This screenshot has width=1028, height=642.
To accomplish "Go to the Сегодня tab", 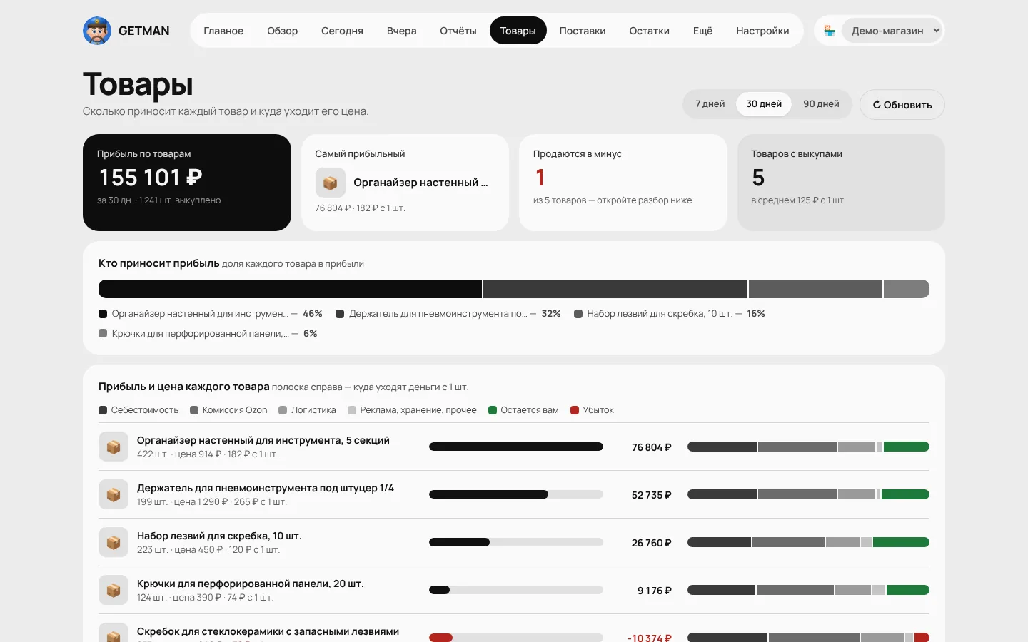I will pos(342,31).
